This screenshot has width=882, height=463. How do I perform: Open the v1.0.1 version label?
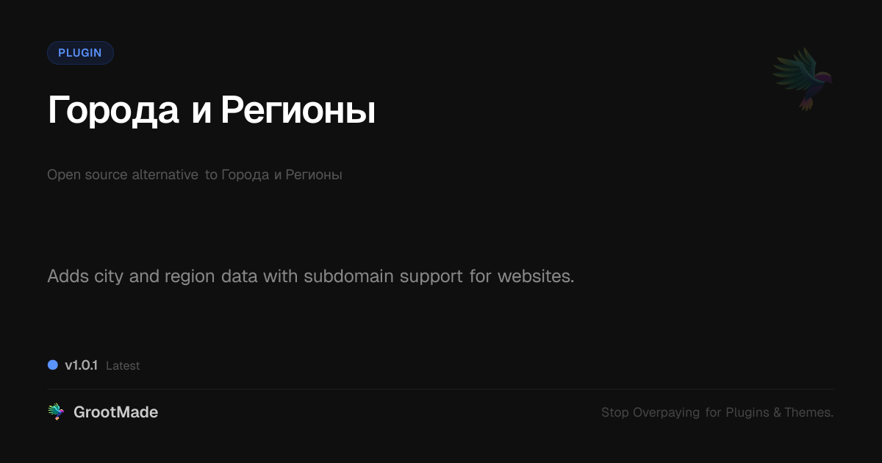tap(81, 365)
